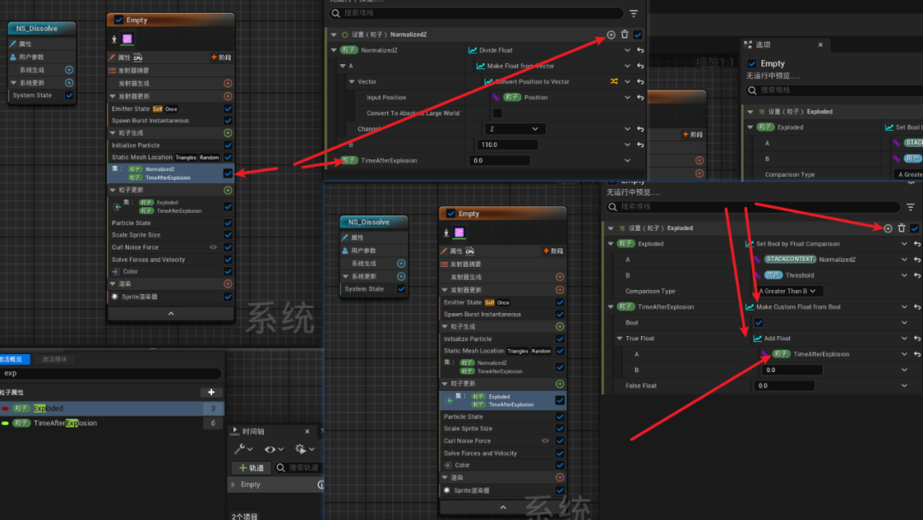Click add icon in NormalizedZ module header
Image resolution: width=923 pixels, height=520 pixels.
click(x=611, y=35)
